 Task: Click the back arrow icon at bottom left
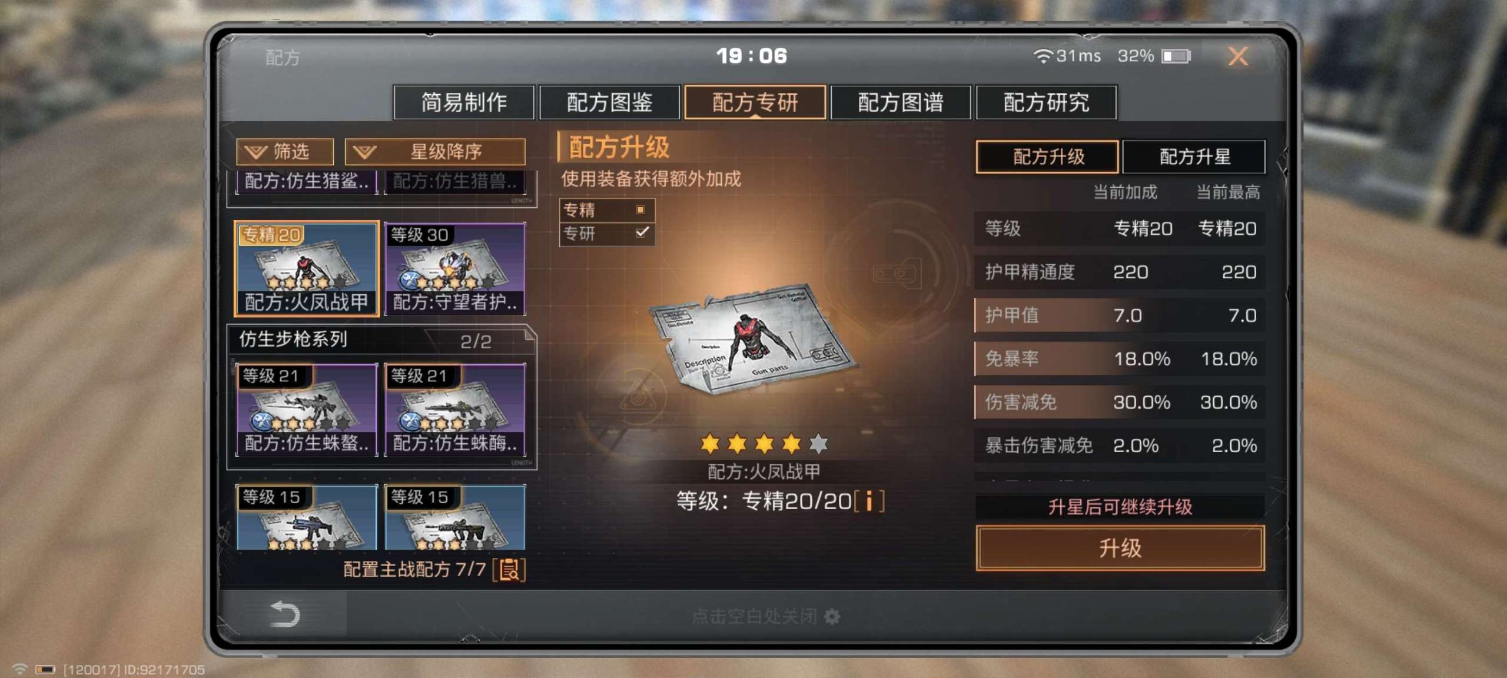click(x=285, y=614)
